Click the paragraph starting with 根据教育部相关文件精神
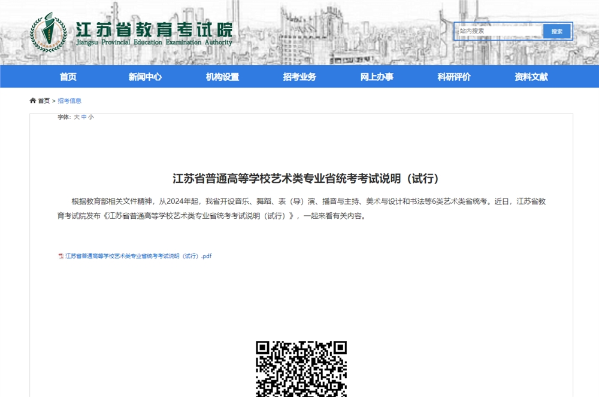This screenshot has width=599, height=397. point(301,209)
